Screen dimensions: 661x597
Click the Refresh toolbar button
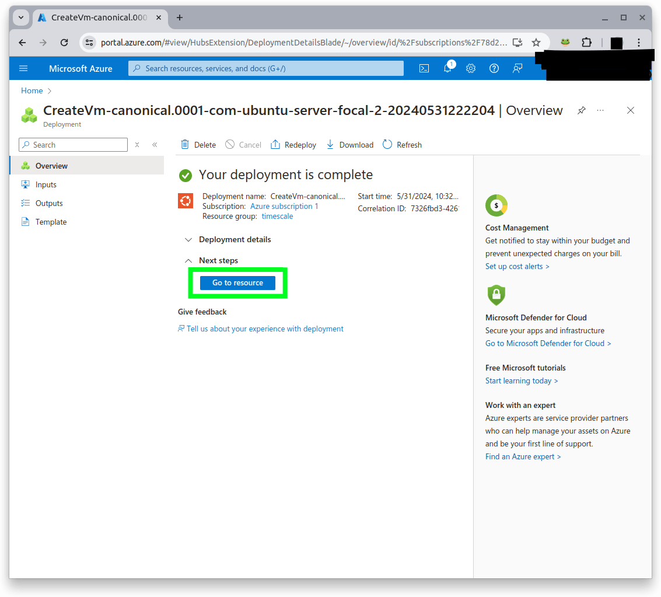402,145
